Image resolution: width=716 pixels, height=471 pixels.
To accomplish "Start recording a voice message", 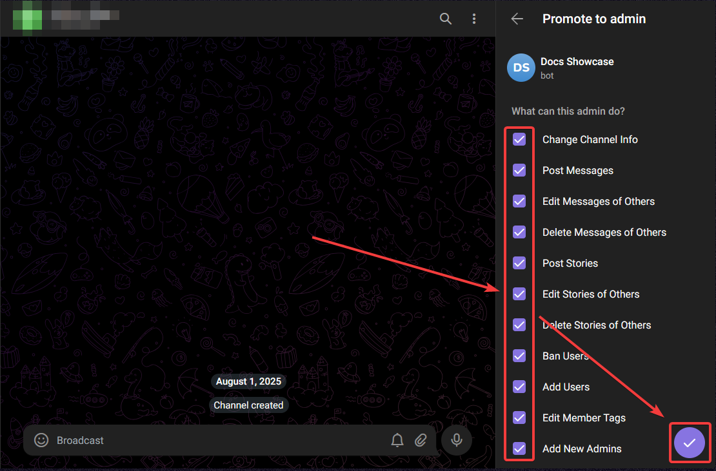I will point(456,440).
